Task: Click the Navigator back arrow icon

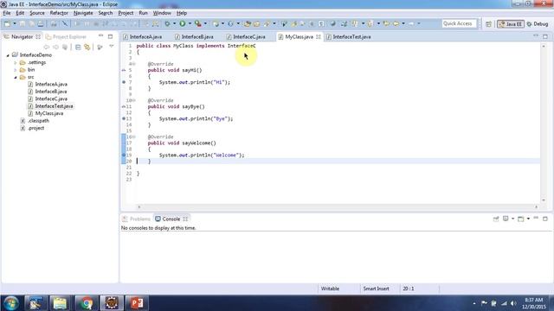Action: [x=46, y=48]
